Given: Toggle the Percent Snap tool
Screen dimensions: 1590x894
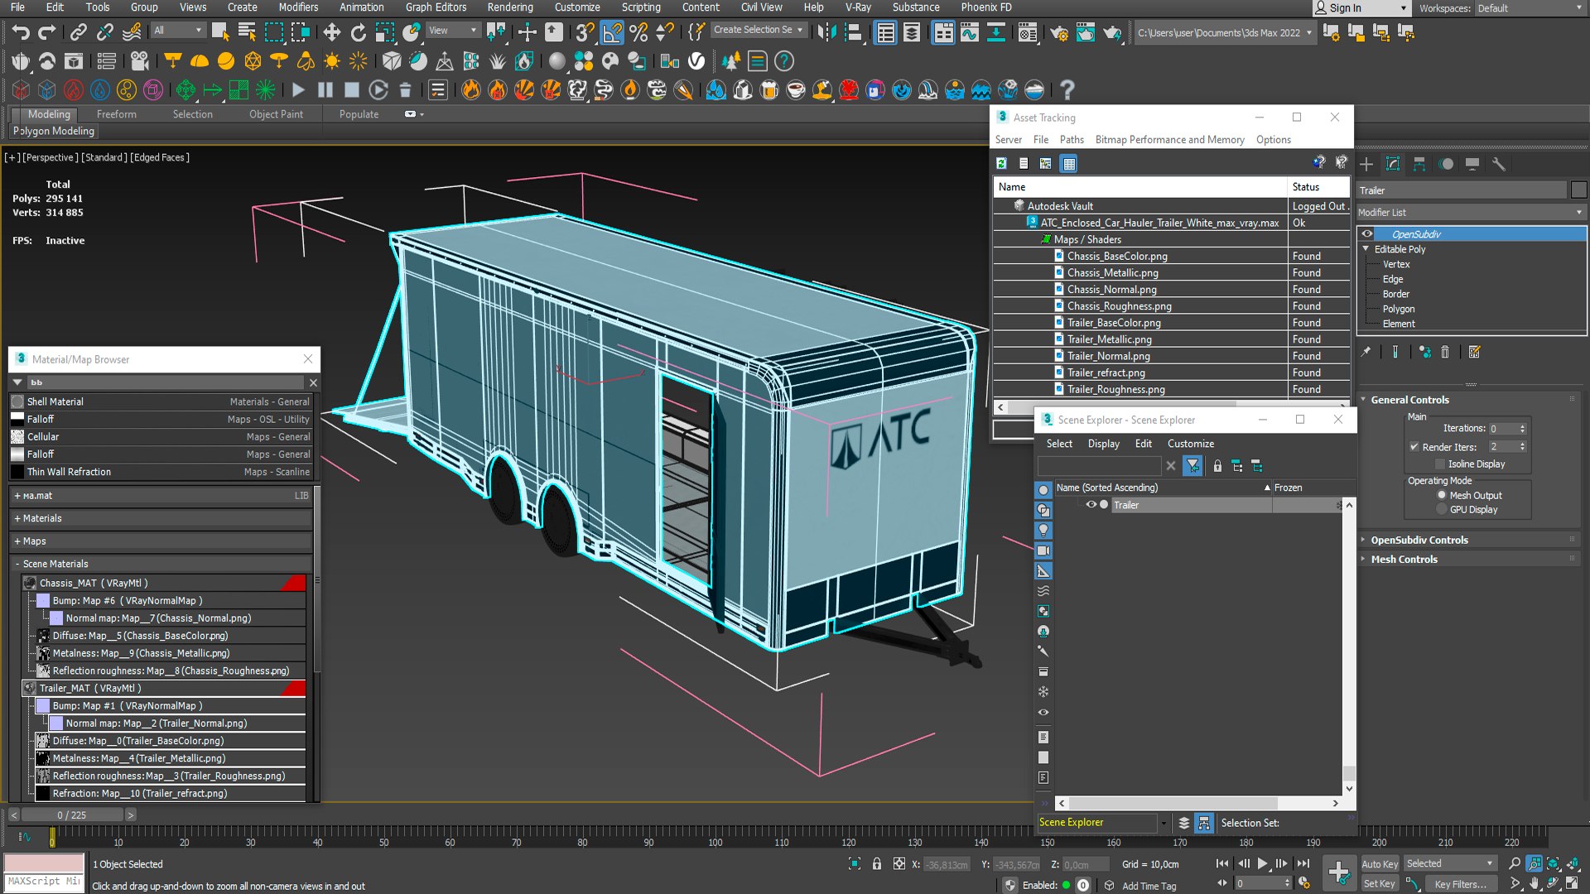Looking at the screenshot, I should [638, 32].
